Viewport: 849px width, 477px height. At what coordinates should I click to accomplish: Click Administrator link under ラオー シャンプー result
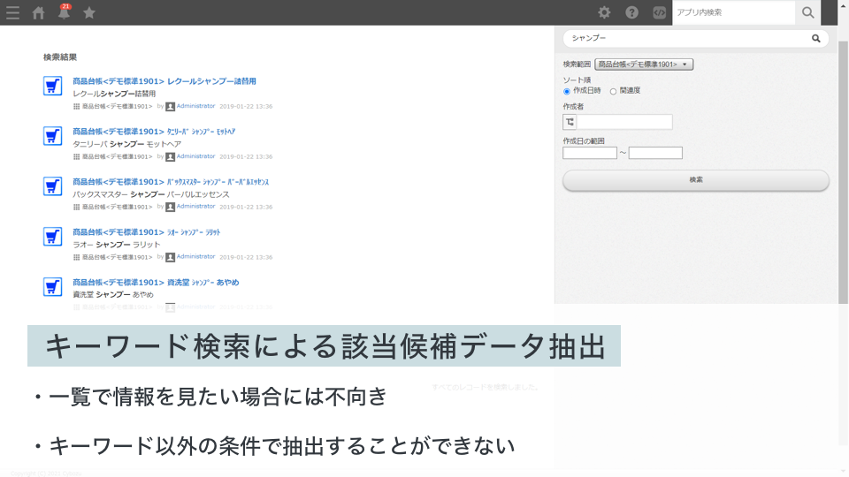pyautogui.click(x=195, y=257)
